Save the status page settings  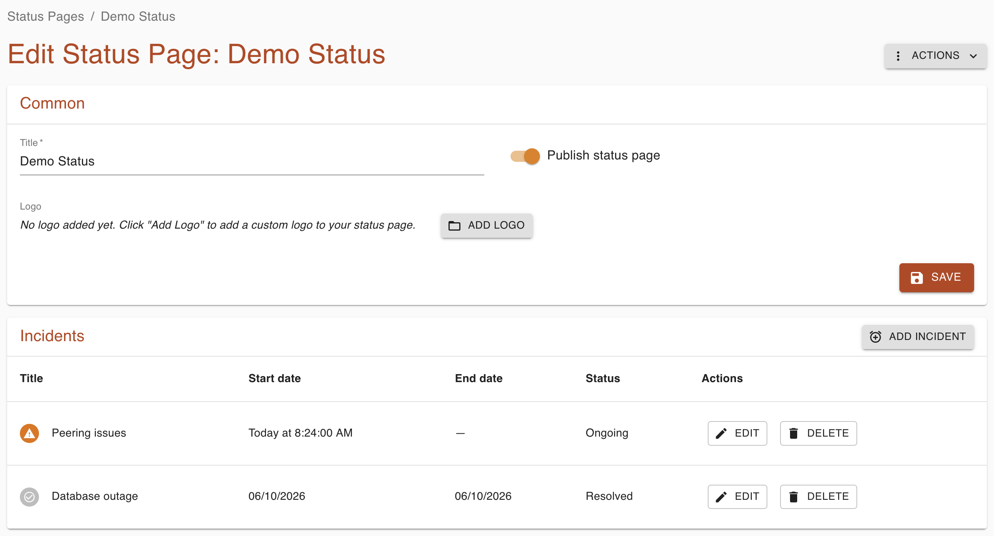click(936, 277)
